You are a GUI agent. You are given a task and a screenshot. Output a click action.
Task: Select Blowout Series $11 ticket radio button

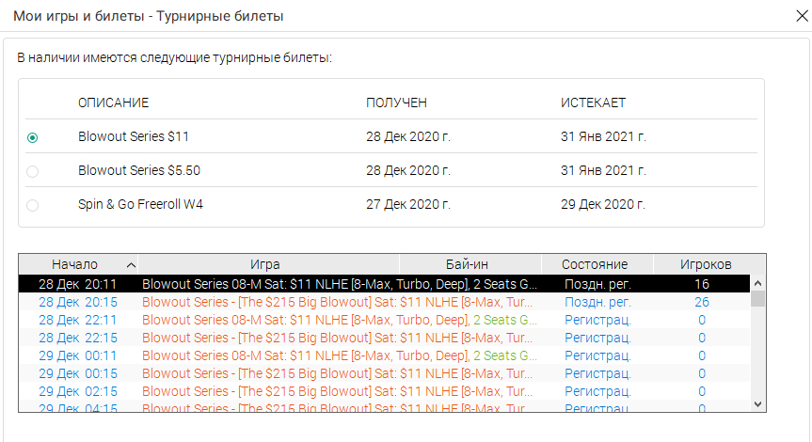point(33,137)
